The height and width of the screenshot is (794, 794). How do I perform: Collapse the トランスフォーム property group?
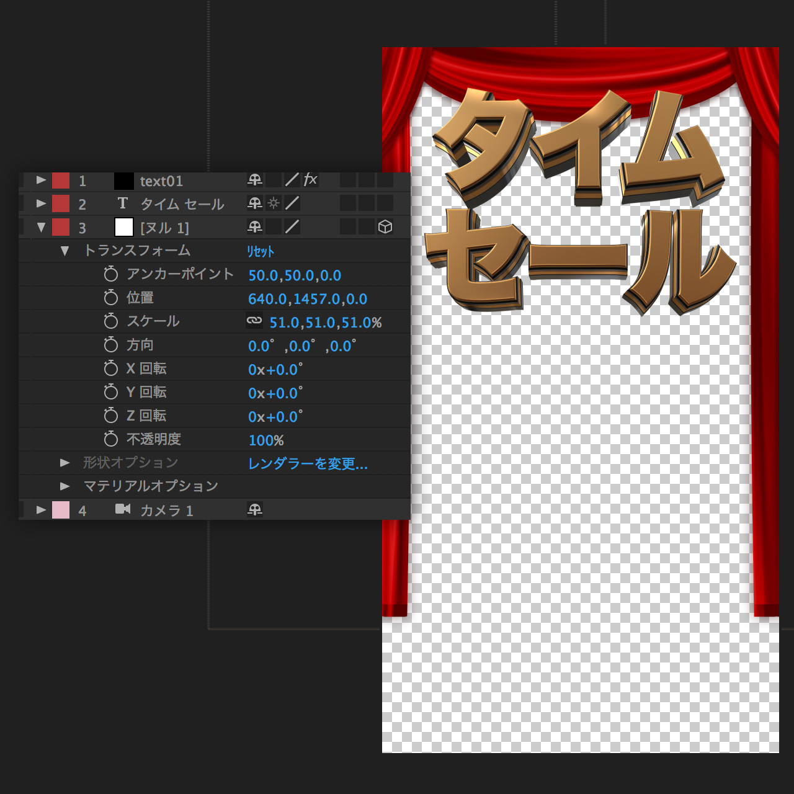65,251
